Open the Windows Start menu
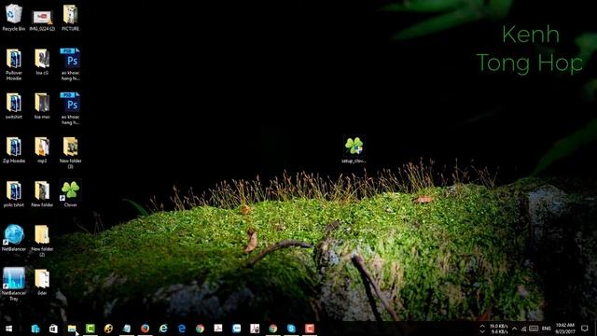The image size is (597, 336). tap(9, 329)
